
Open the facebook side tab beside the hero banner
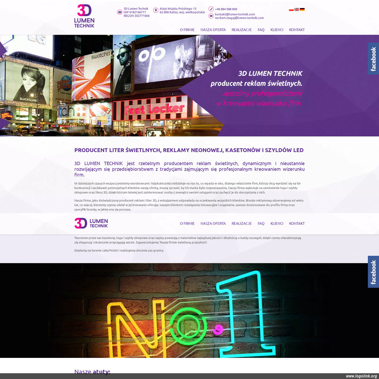(x=374, y=59)
